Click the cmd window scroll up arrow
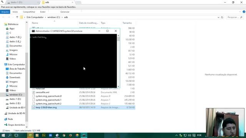The width and height of the screenshot is (246, 138). click(118, 36)
